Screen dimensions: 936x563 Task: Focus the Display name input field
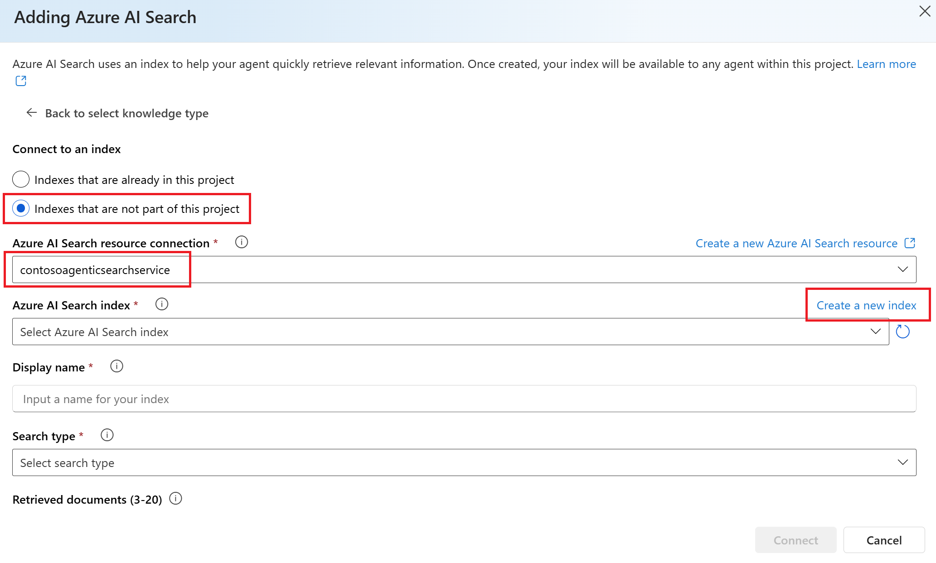click(x=464, y=399)
